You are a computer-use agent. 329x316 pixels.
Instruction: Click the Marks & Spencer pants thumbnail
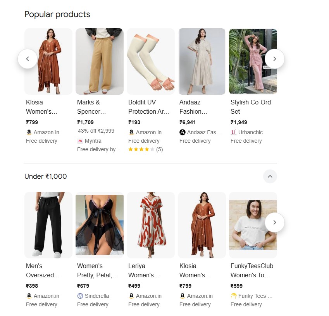point(99,61)
